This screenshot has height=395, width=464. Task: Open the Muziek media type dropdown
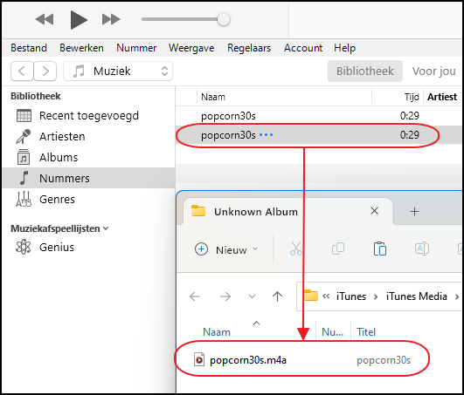pyautogui.click(x=118, y=72)
